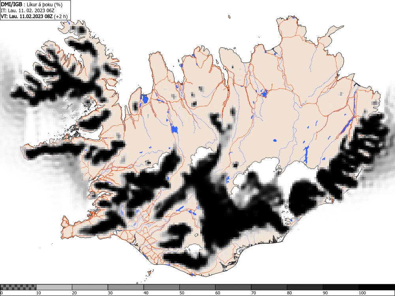Viewport: 395px width, 296px height.
Task: Click the "VT: Lau. 11.02.2023 08Z" valid time
Action: [27, 17]
